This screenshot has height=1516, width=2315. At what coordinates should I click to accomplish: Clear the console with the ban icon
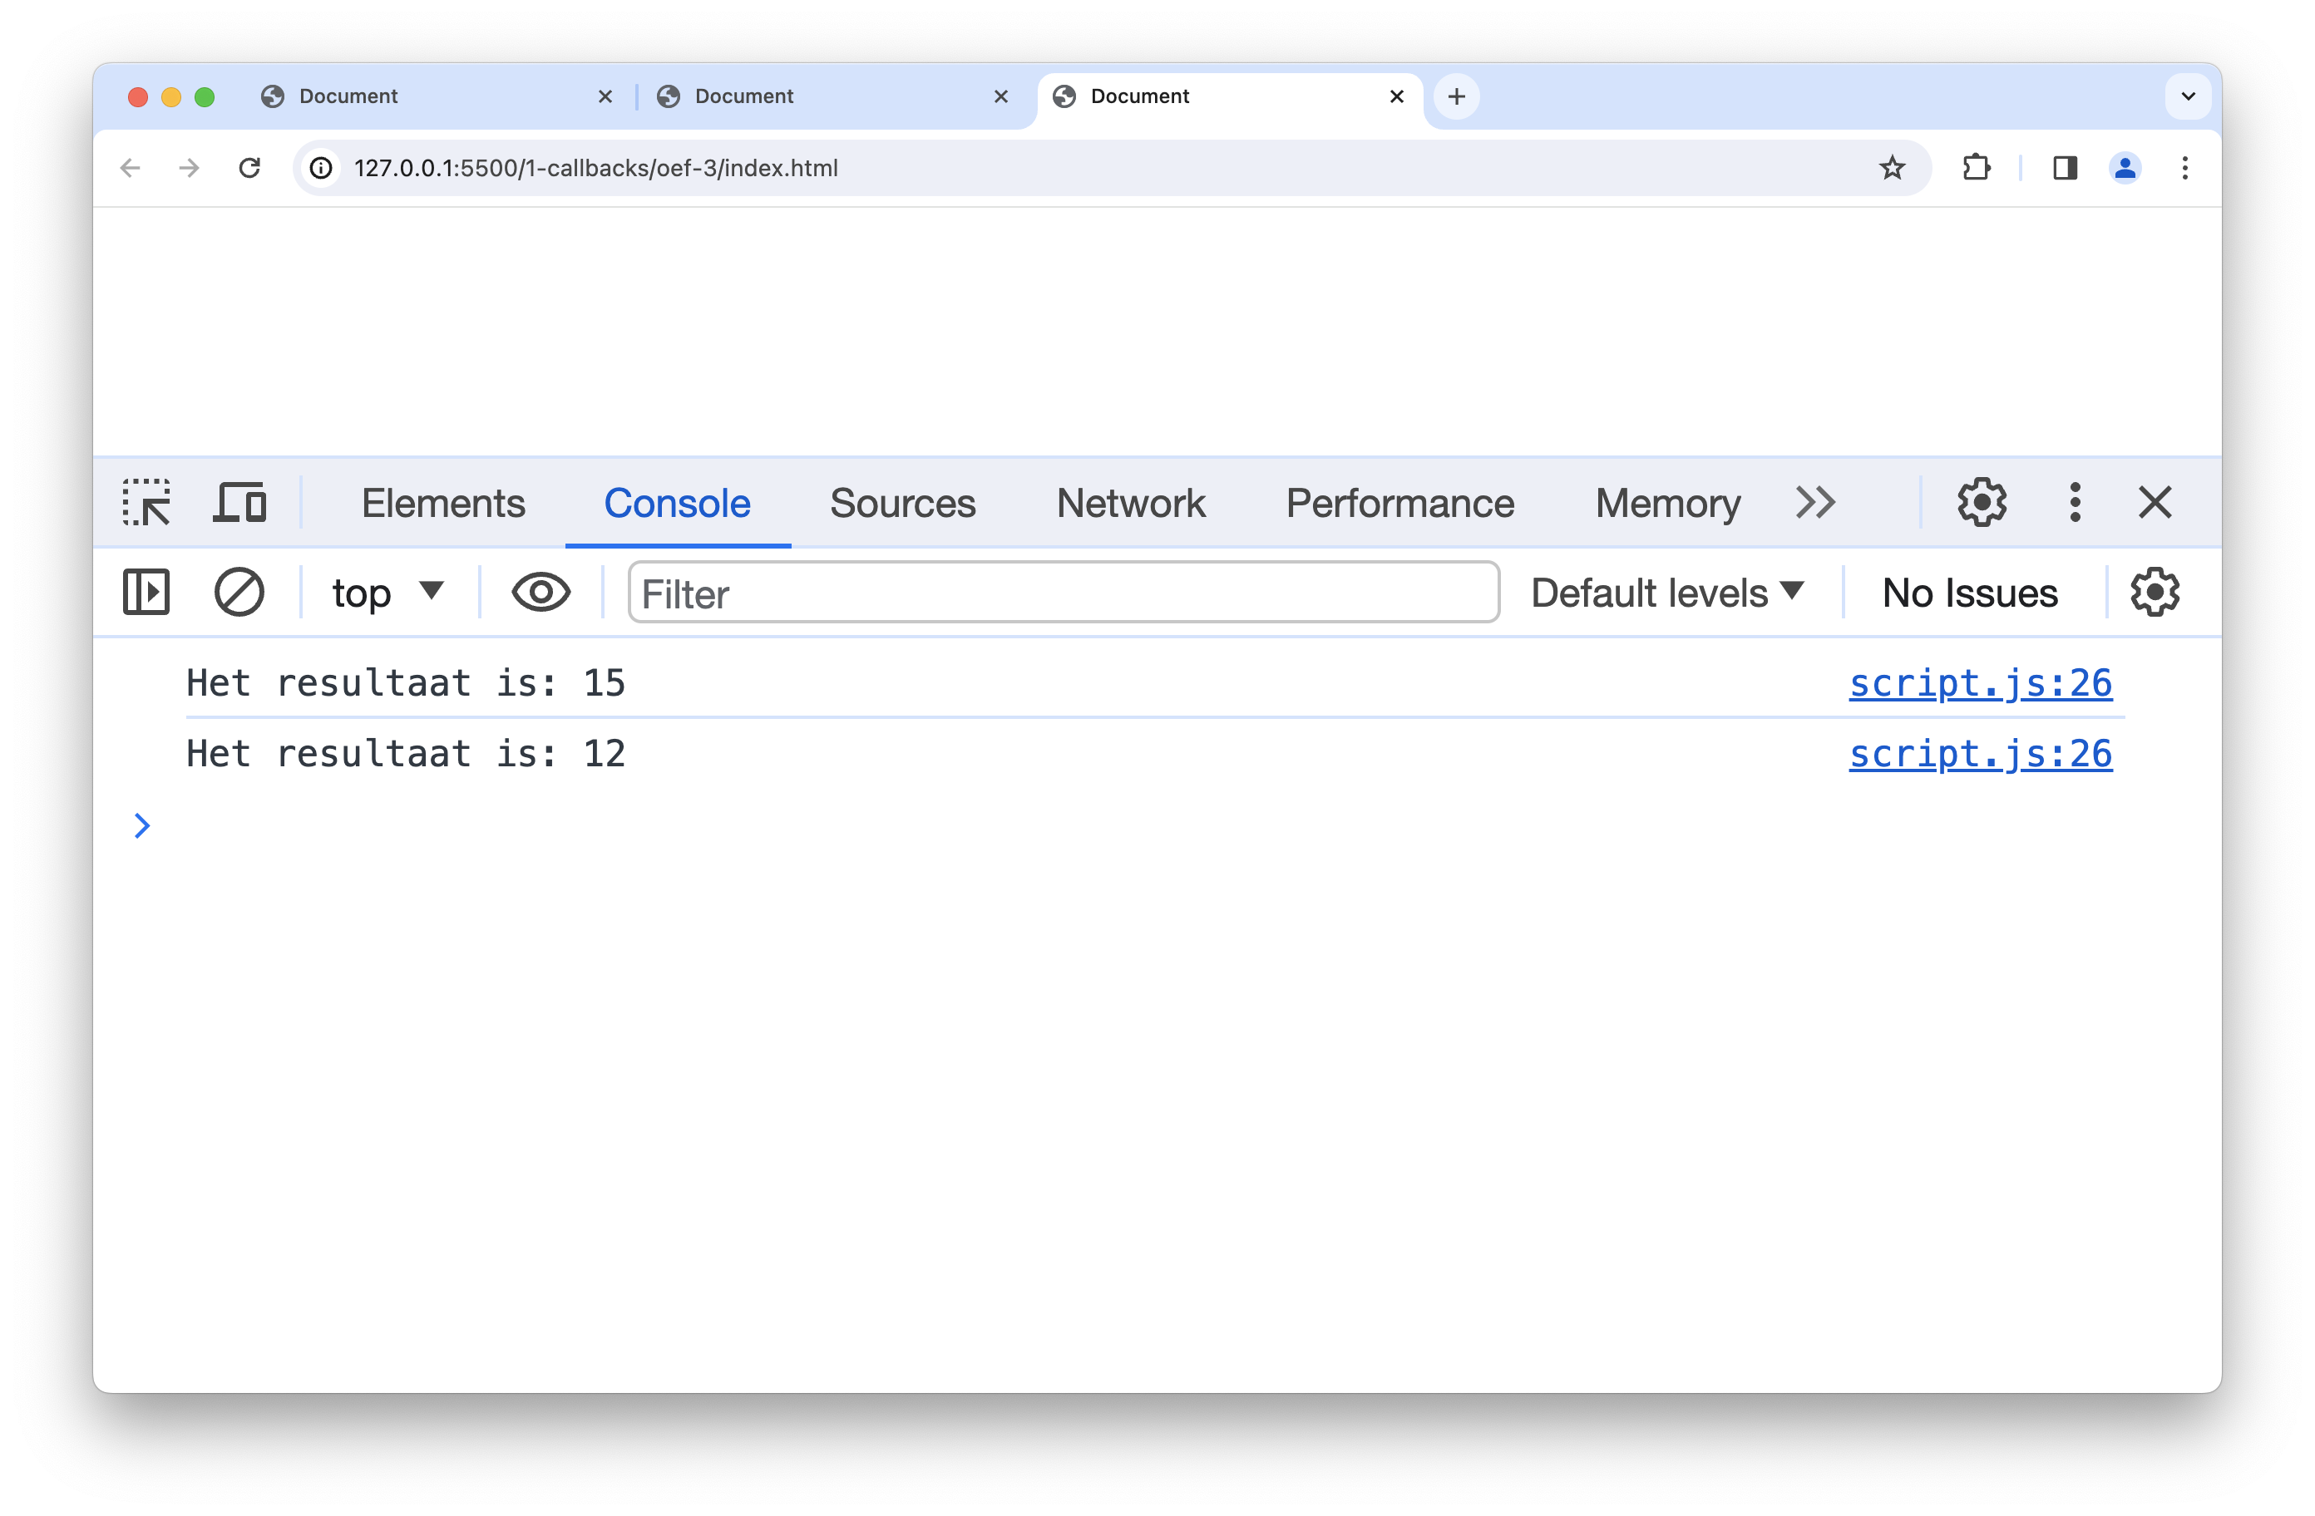[x=239, y=593]
